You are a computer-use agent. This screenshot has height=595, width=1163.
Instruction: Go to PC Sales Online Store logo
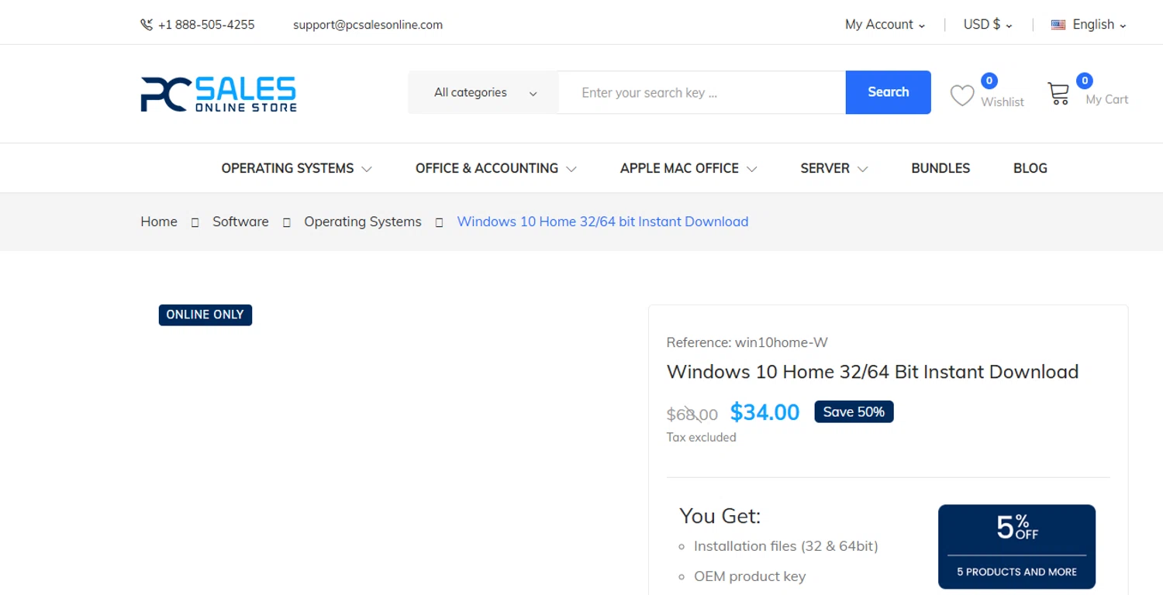coord(219,94)
